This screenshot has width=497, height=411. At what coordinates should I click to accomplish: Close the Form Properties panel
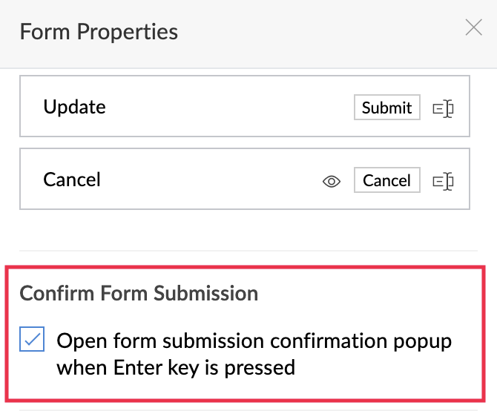[x=473, y=29]
